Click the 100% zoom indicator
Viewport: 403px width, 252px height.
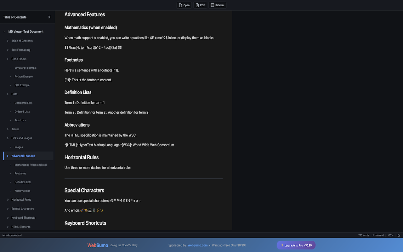pos(390,235)
